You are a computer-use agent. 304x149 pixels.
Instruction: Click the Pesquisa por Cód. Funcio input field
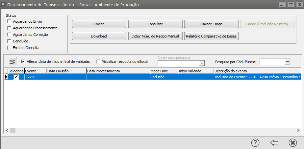click(272, 62)
